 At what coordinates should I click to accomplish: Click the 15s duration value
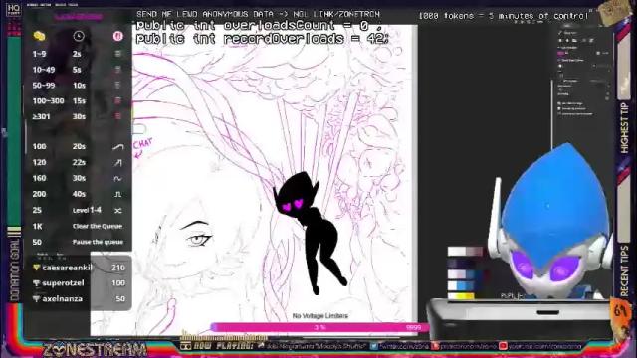pyautogui.click(x=79, y=100)
